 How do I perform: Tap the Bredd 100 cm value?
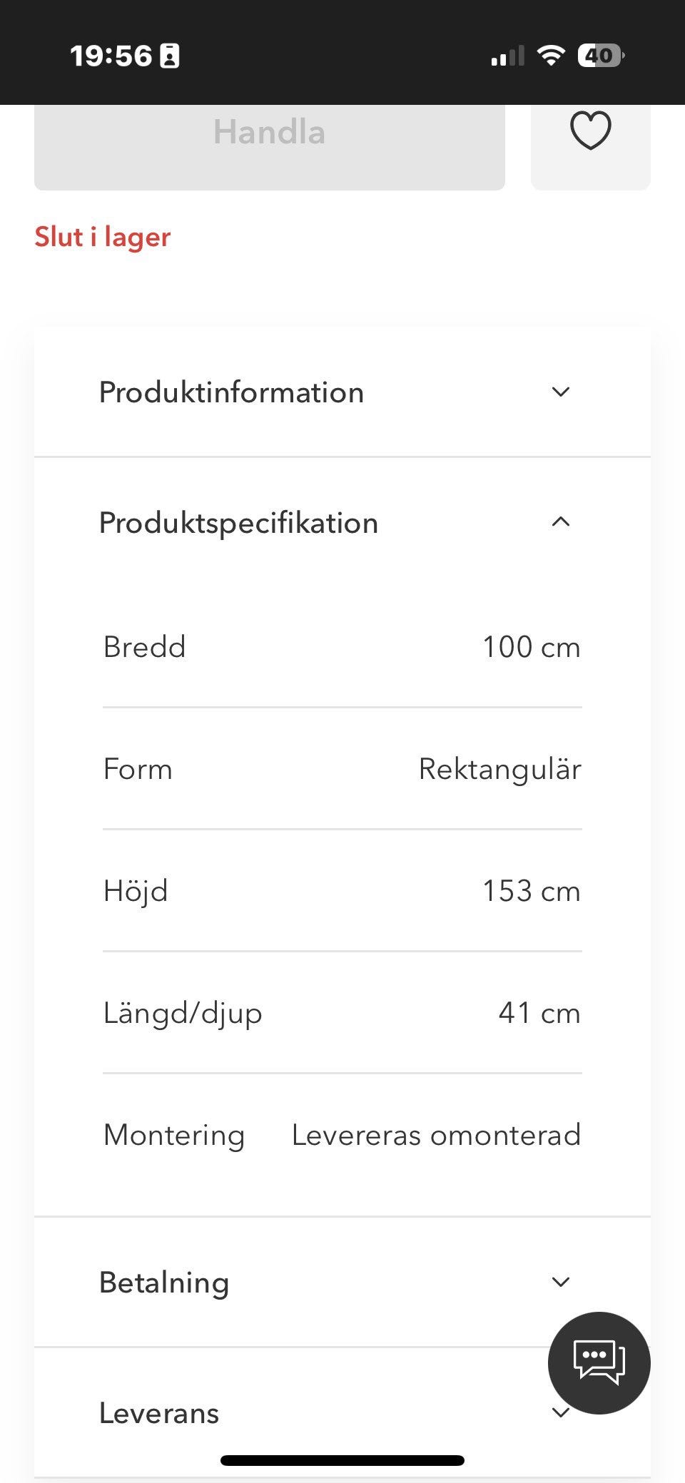(531, 647)
